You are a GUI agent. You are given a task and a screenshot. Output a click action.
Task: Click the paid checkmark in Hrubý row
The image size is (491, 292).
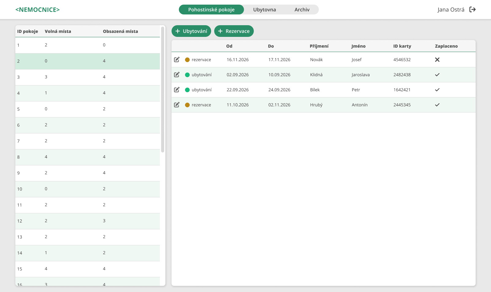pyautogui.click(x=437, y=105)
